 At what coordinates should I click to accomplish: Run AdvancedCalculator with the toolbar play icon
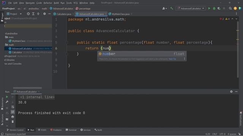coord(209,8)
